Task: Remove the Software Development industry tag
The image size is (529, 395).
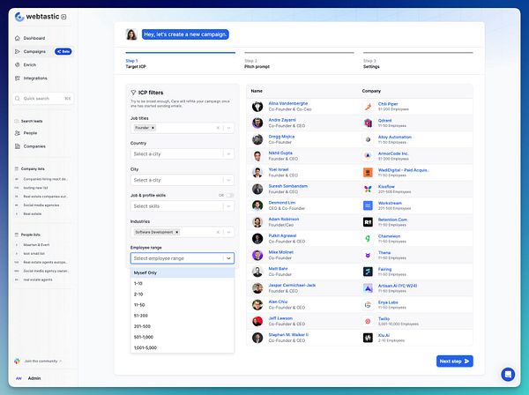Action: [177, 232]
